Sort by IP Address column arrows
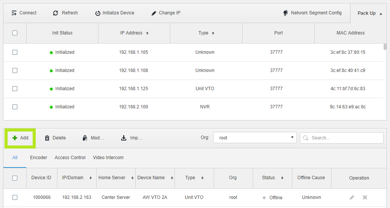The width and height of the screenshot is (390, 208). tap(147, 33)
